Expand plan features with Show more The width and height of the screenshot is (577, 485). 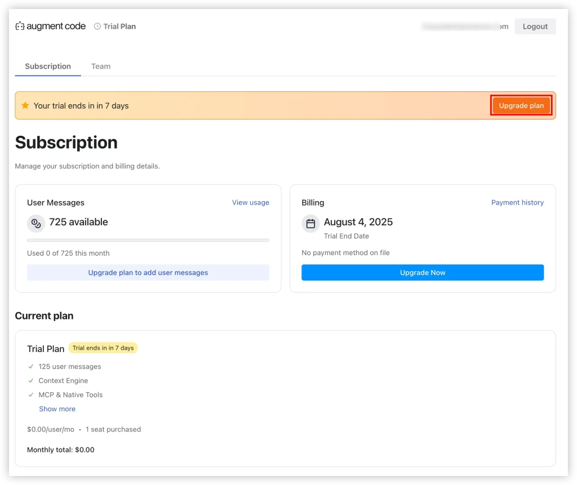coord(57,409)
